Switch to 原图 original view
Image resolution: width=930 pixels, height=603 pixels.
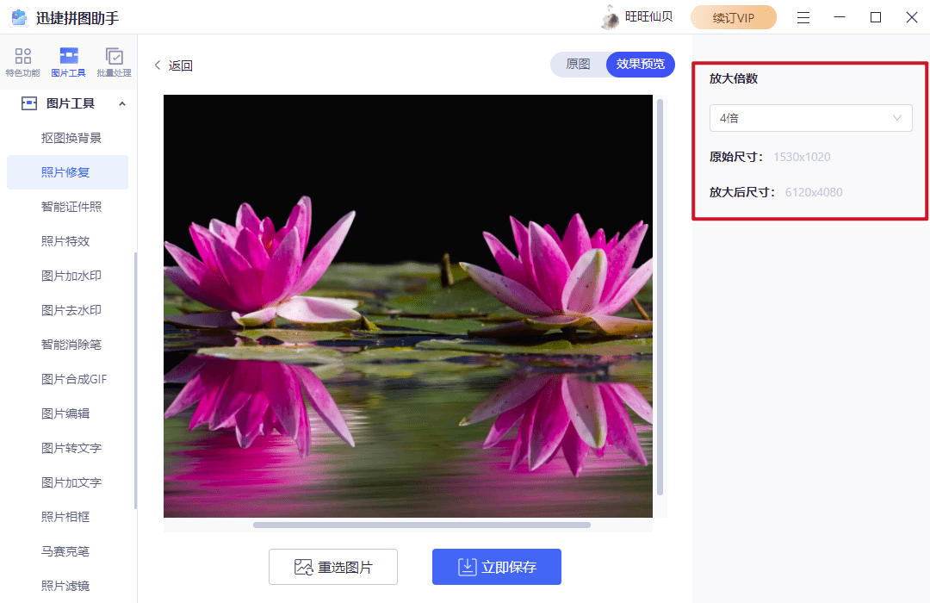[580, 65]
